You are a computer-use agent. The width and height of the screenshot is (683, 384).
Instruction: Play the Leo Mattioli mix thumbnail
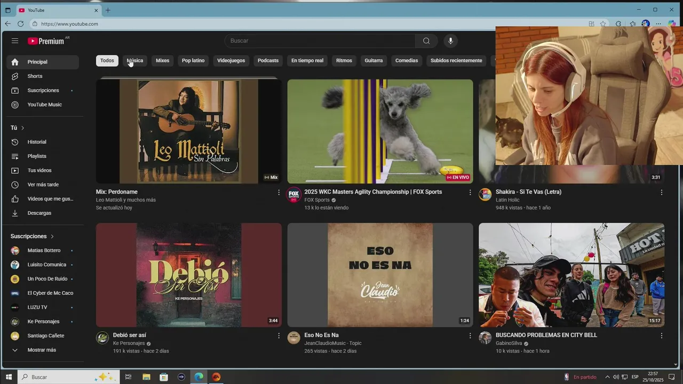pyautogui.click(x=189, y=131)
